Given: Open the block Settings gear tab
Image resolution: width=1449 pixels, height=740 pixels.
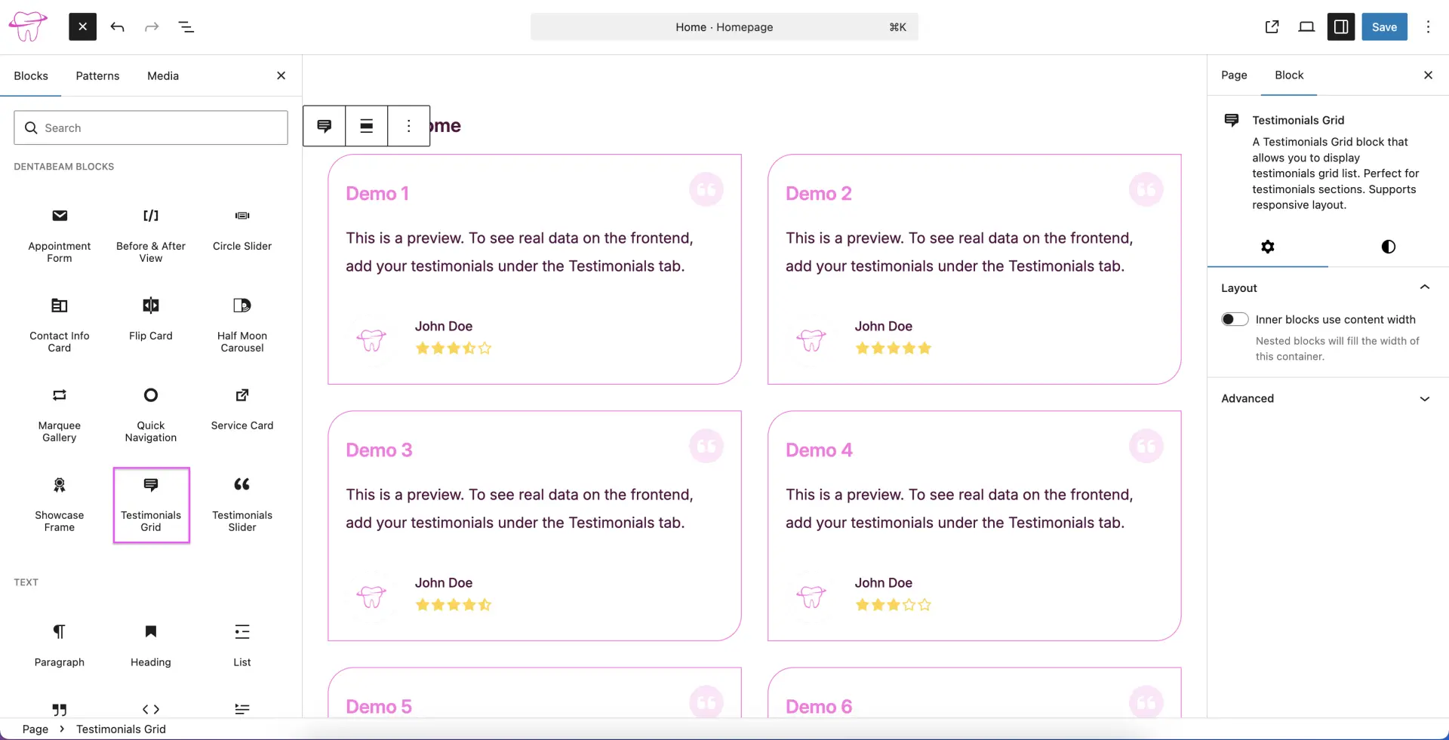Looking at the screenshot, I should pos(1268,247).
